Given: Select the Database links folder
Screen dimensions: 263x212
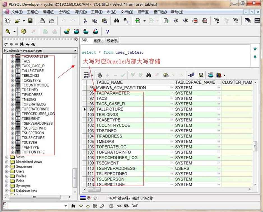Looking at the screenshot, I should coord(27,190).
